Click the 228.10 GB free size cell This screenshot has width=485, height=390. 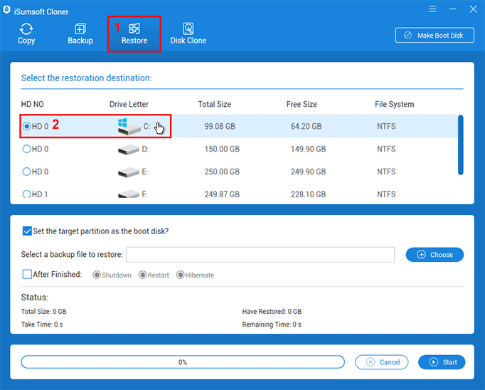point(308,194)
